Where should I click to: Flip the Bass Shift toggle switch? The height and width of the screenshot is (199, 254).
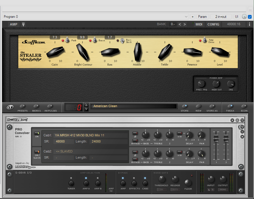[122, 41]
